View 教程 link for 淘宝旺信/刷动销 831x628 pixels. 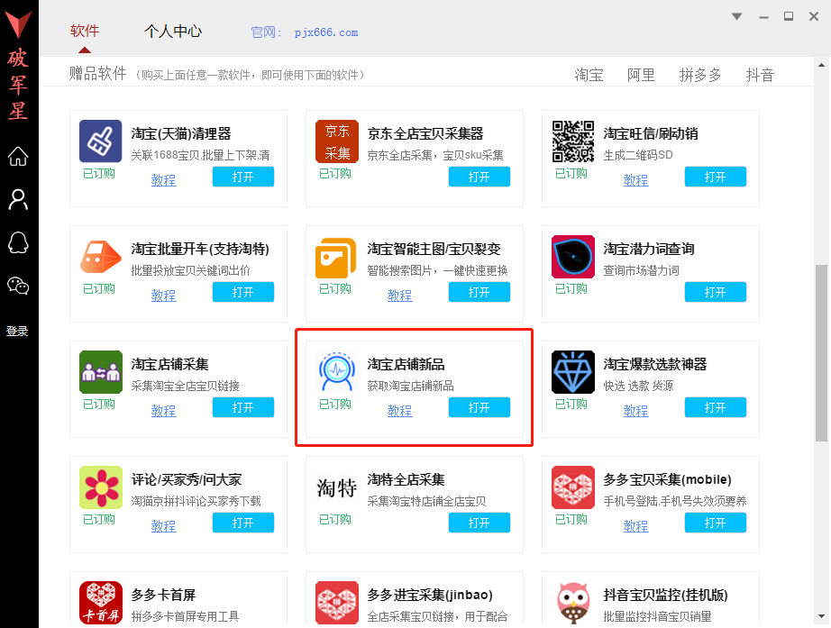point(635,180)
